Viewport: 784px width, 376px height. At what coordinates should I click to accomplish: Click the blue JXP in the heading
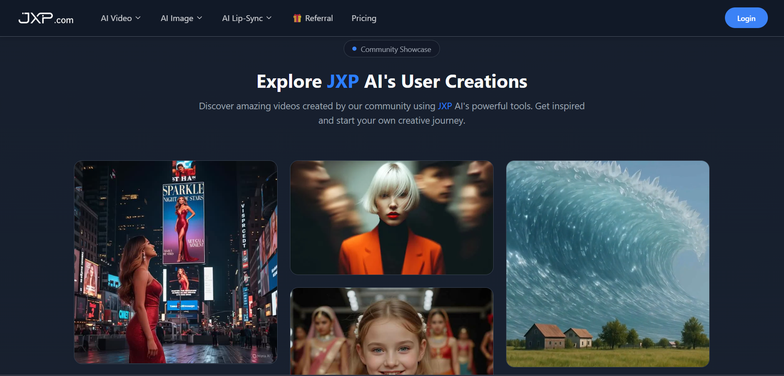(x=343, y=82)
